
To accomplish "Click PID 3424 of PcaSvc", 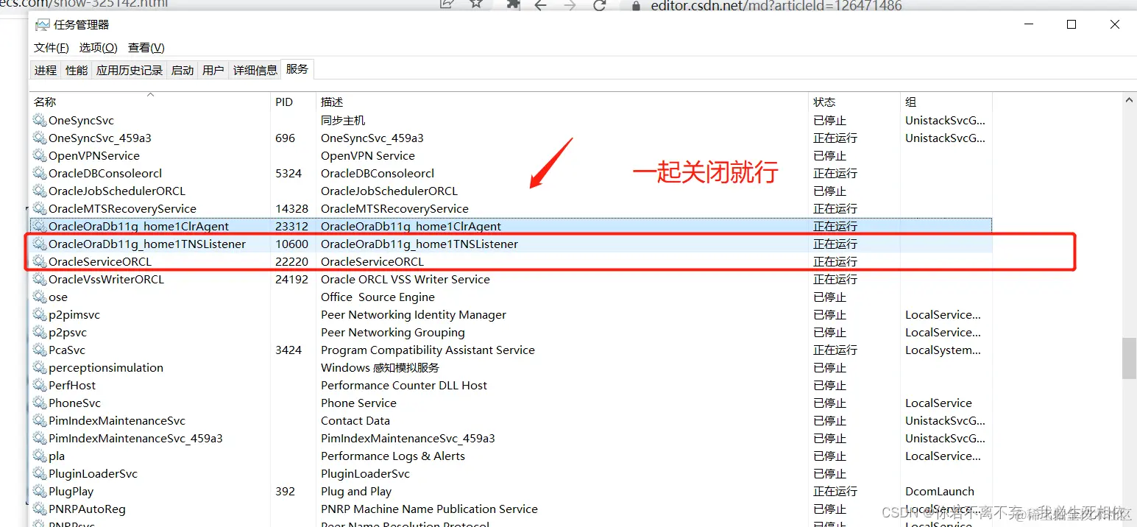I will pos(288,350).
